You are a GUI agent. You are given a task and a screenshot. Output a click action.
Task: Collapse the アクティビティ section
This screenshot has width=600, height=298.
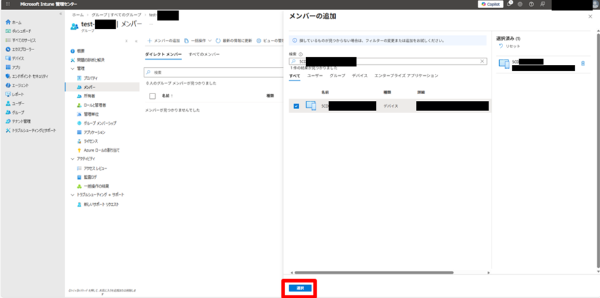73,158
